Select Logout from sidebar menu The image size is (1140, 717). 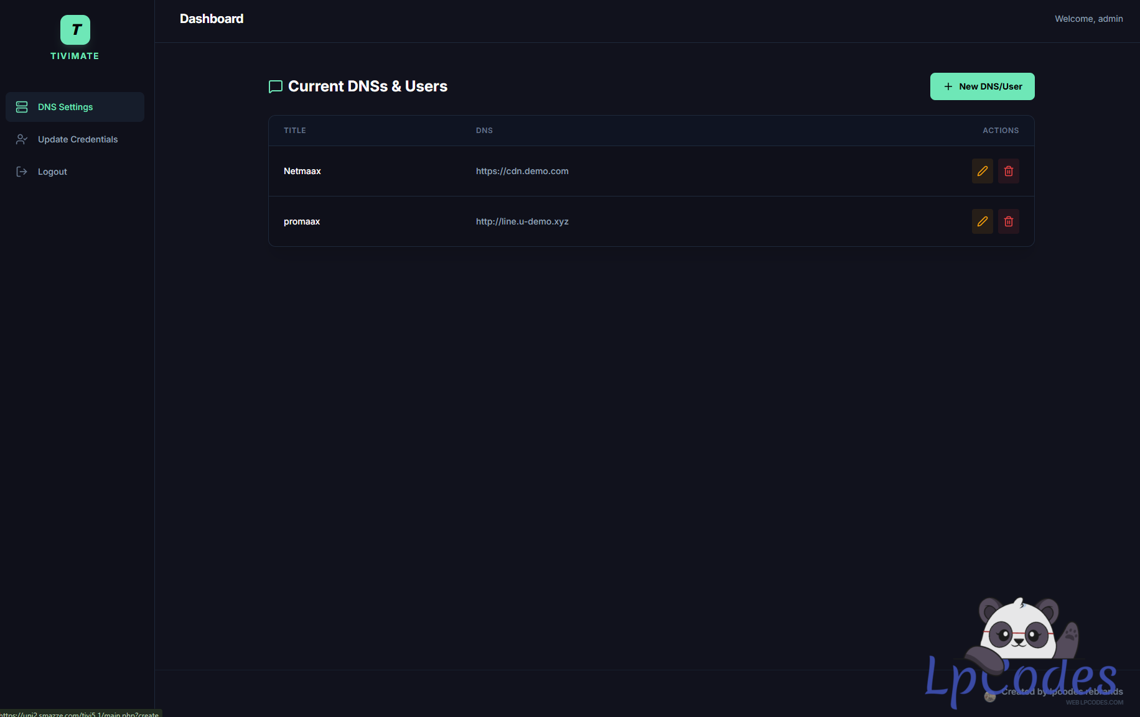[52, 172]
